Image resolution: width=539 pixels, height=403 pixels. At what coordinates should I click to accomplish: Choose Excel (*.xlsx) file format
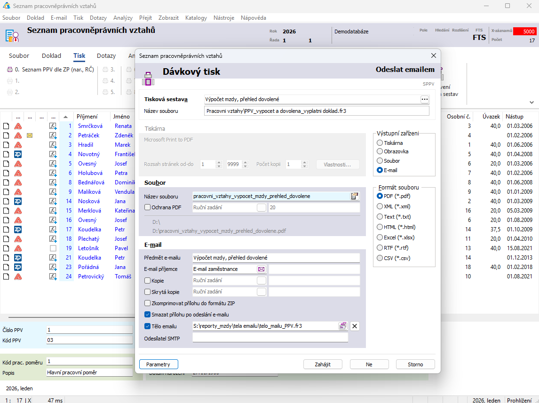point(380,237)
